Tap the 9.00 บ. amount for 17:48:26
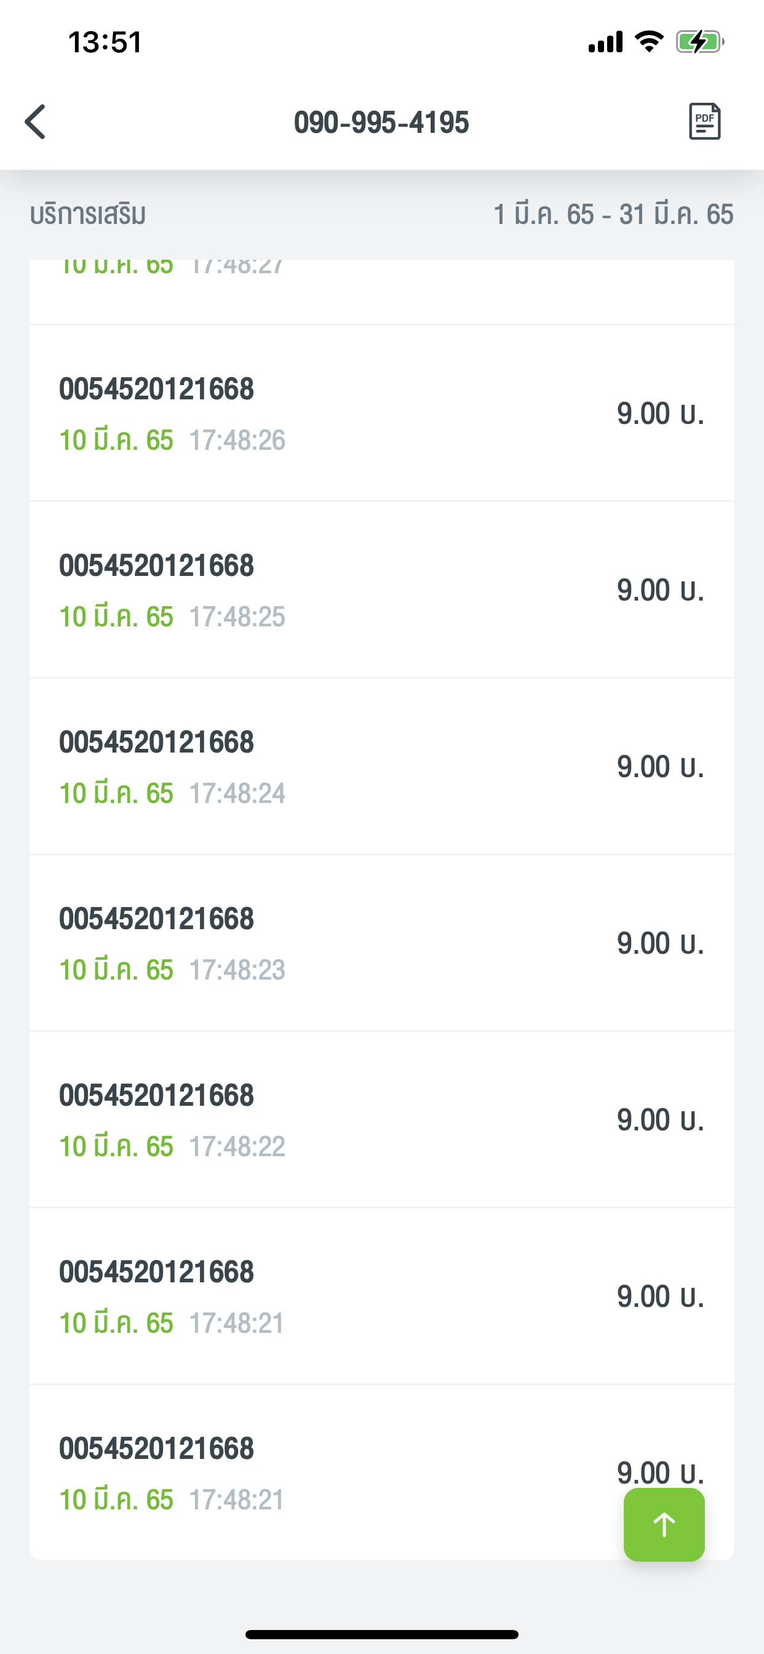Screen dimensions: 764x1654 (660, 413)
